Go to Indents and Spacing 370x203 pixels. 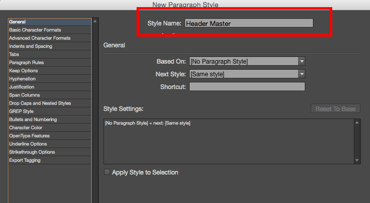point(49,46)
